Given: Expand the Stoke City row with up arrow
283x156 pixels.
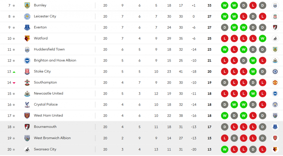Looking at the screenshot, I should pos(141,72).
